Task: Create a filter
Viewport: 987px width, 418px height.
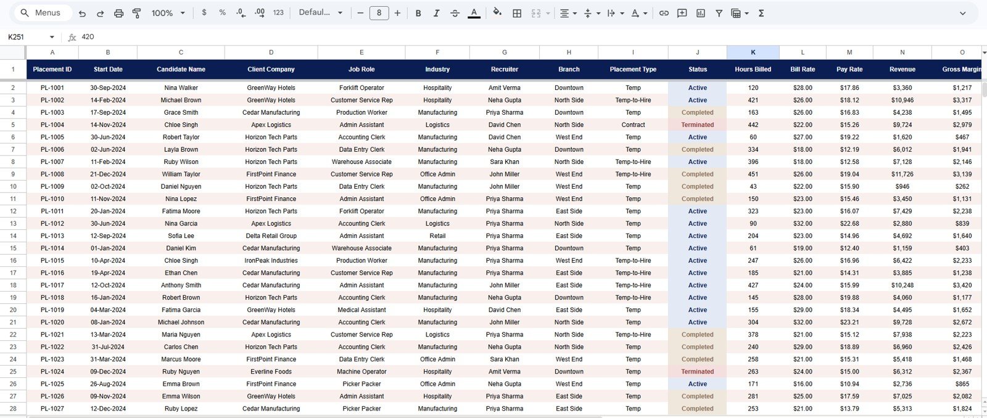Action: [719, 13]
